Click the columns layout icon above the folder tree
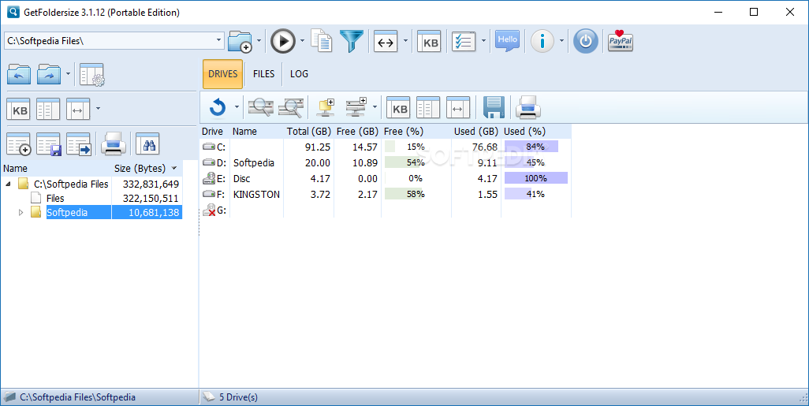The image size is (809, 406). (x=49, y=109)
